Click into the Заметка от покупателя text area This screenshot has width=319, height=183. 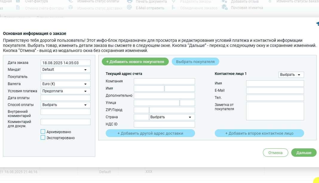click(x=275, y=111)
